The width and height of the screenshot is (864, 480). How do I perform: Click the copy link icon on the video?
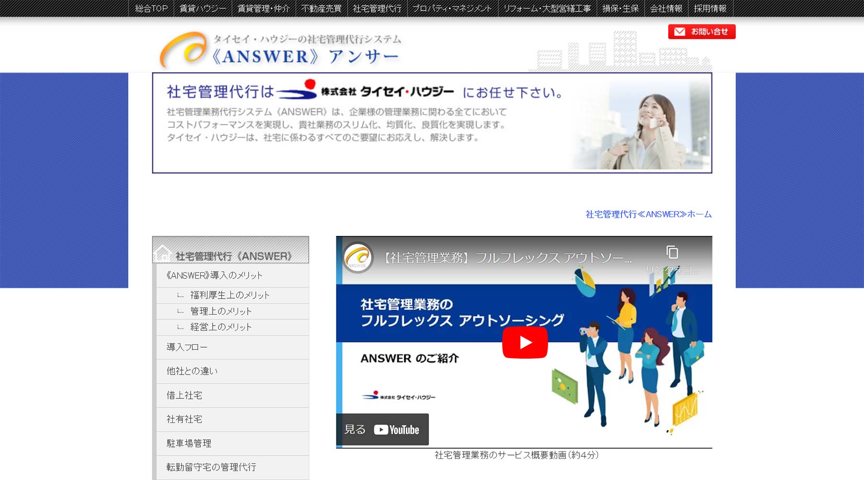[672, 252]
